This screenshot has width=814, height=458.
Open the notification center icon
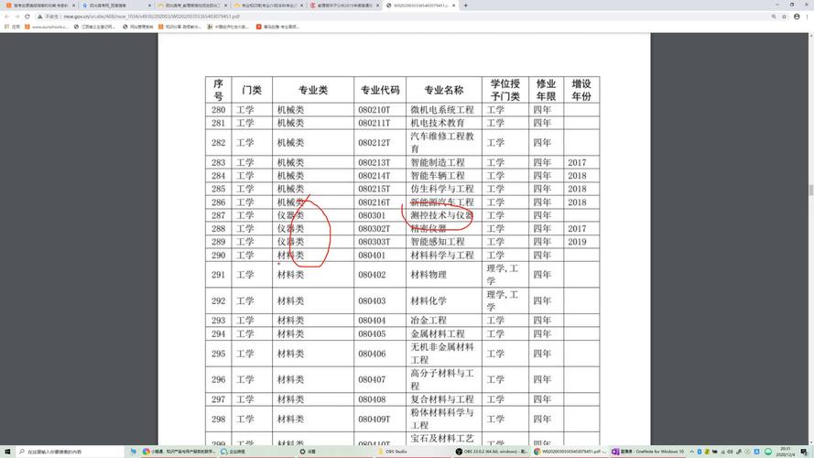tap(804, 452)
